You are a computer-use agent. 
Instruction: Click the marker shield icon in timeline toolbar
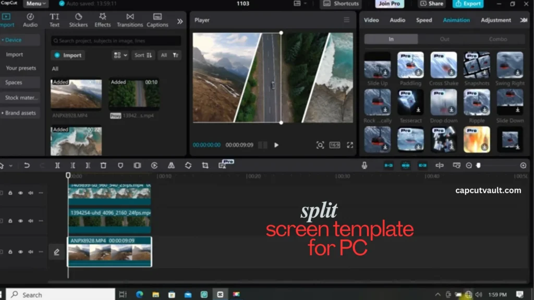(x=120, y=165)
